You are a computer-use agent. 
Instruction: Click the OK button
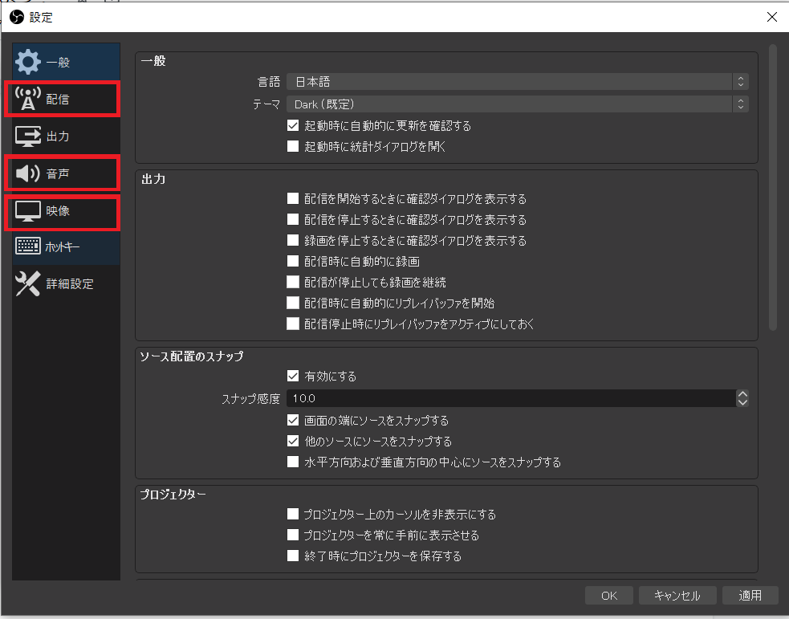[x=609, y=596]
